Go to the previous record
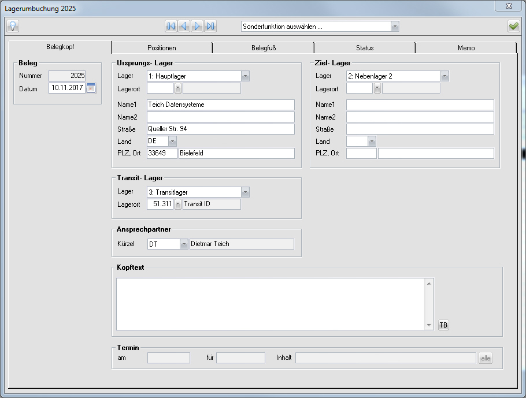Viewport: 526px width, 398px height. [x=184, y=26]
